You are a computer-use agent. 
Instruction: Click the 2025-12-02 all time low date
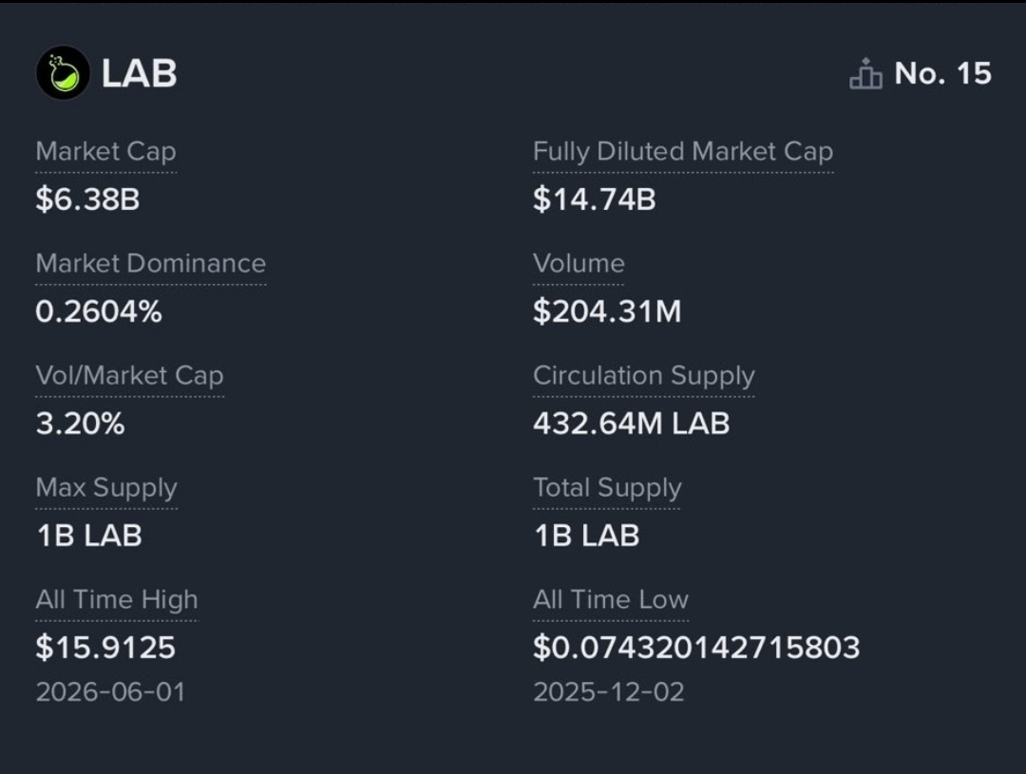pos(609,692)
